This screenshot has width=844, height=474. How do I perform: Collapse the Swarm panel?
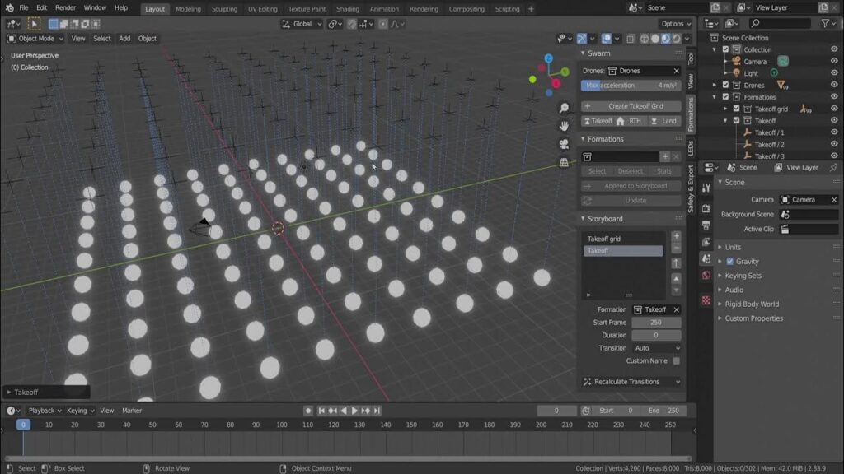[x=598, y=53]
